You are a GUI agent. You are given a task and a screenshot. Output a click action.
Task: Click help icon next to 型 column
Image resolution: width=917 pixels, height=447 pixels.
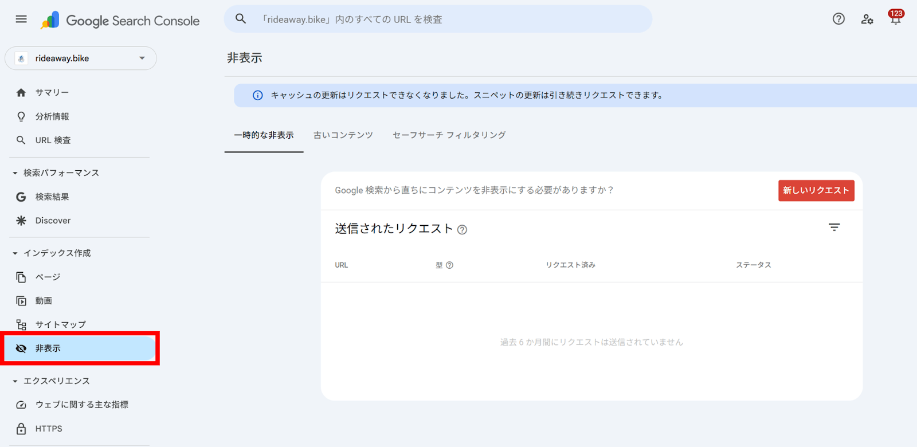(x=449, y=265)
